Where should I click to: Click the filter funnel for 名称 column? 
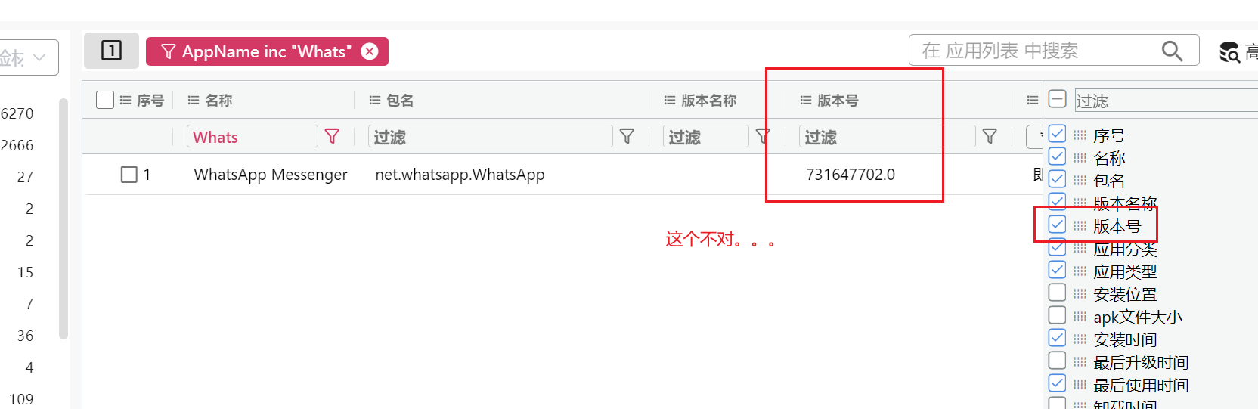click(332, 136)
